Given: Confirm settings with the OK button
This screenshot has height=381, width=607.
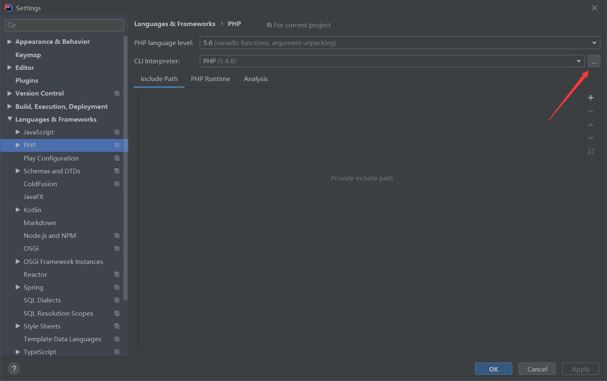Looking at the screenshot, I should tap(493, 369).
